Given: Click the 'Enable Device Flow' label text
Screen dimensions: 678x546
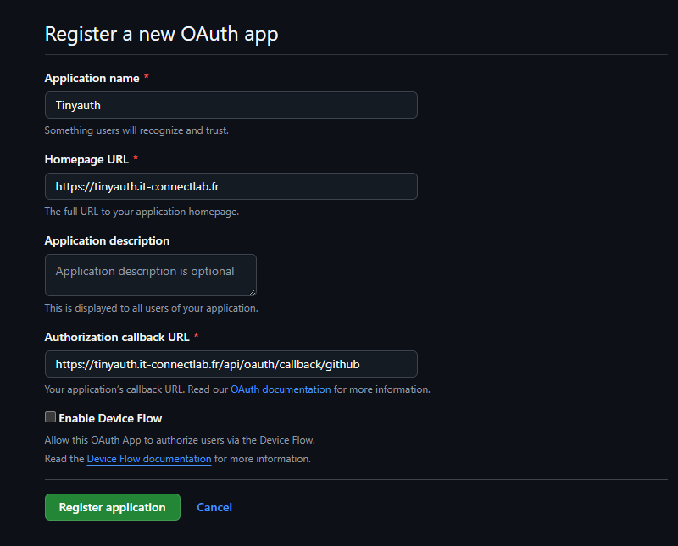Looking at the screenshot, I should click(110, 418).
